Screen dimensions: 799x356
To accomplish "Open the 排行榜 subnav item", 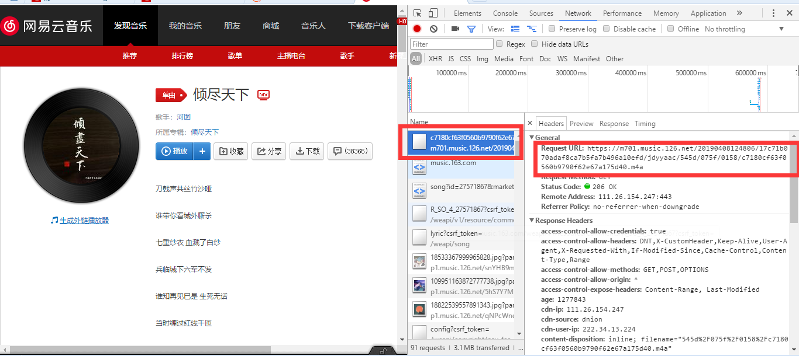I will coord(182,56).
